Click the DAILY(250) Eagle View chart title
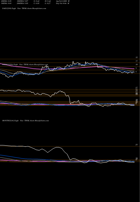 [24, 8]
